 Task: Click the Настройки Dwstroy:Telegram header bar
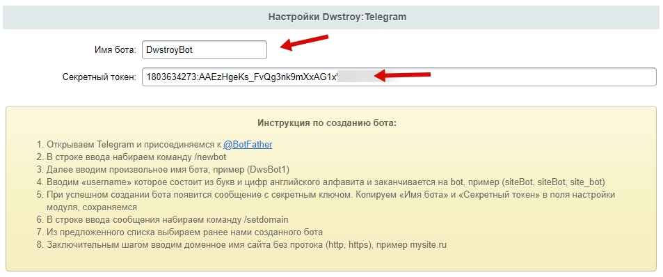[331, 17]
